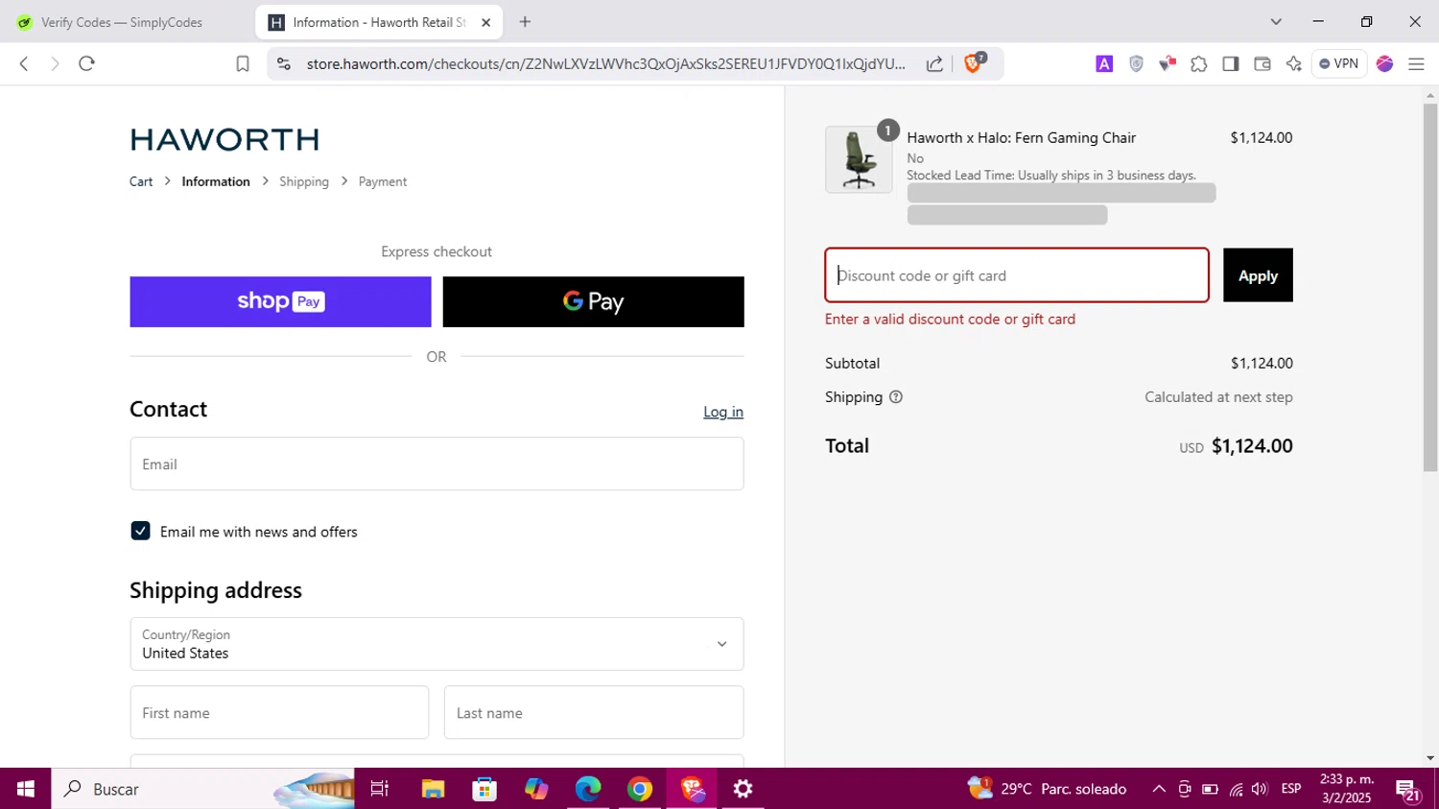1439x809 pixels.
Task: Open Settings gear in taskbar
Action: [743, 789]
